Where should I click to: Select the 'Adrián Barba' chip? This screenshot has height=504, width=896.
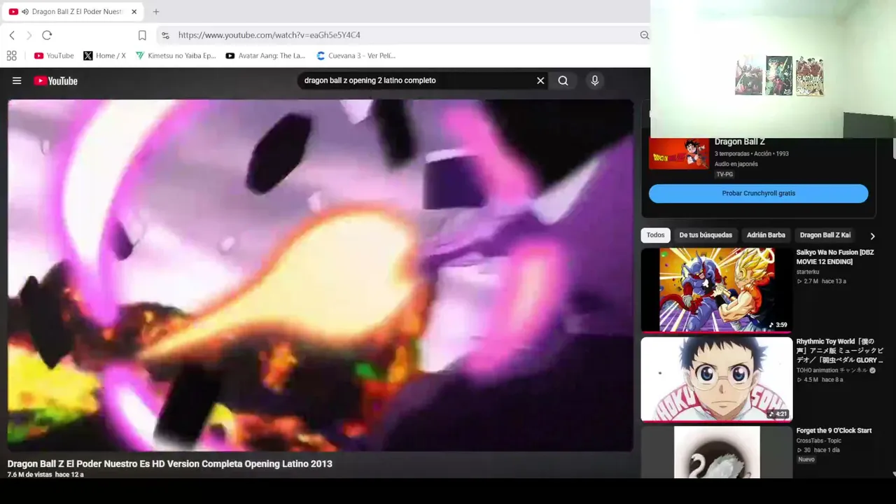(766, 235)
